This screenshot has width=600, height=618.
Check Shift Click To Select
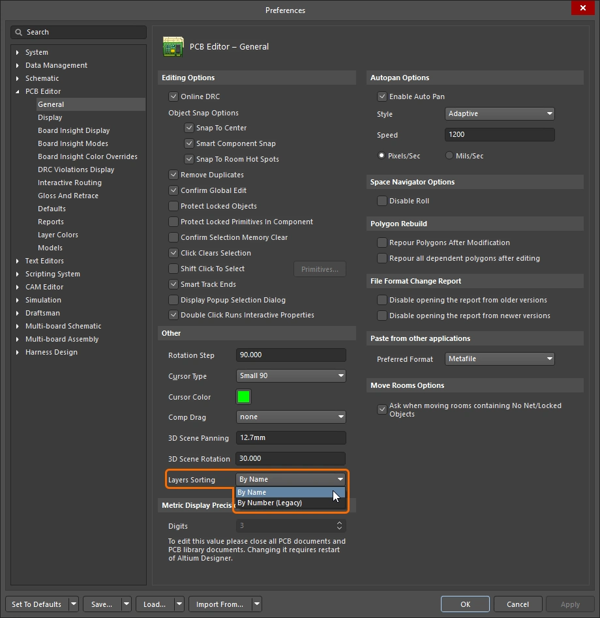173,269
